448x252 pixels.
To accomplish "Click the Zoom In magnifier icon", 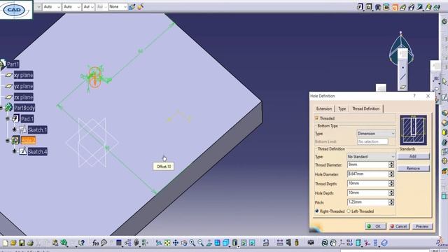I will [x=192, y=243].
